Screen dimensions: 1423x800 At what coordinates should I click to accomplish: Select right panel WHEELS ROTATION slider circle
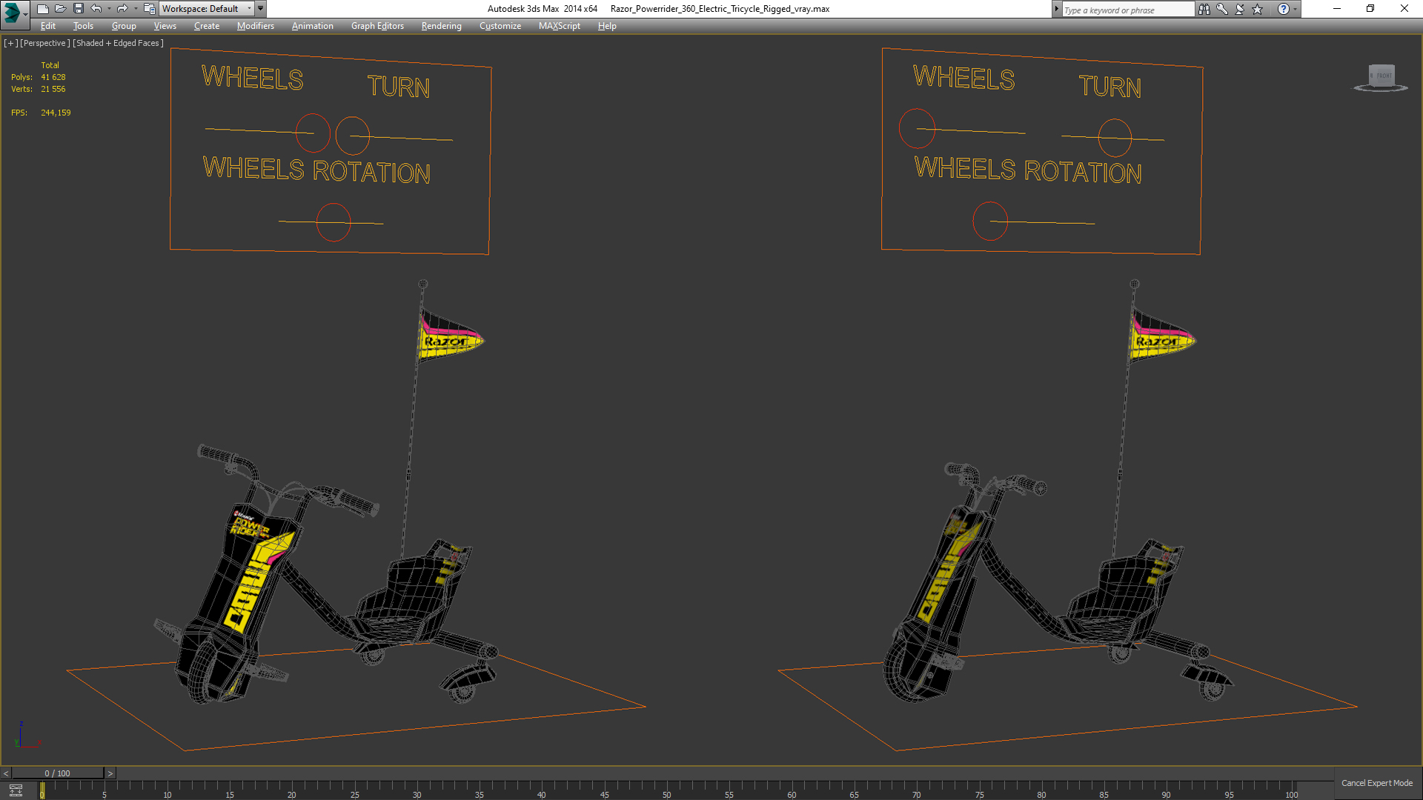pos(990,221)
